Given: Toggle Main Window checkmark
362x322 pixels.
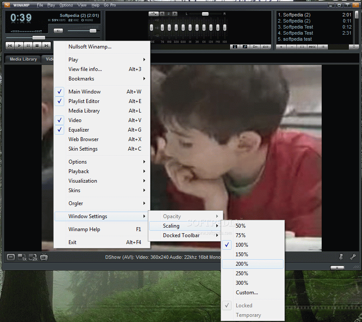Looking at the screenshot, I should [102, 92].
